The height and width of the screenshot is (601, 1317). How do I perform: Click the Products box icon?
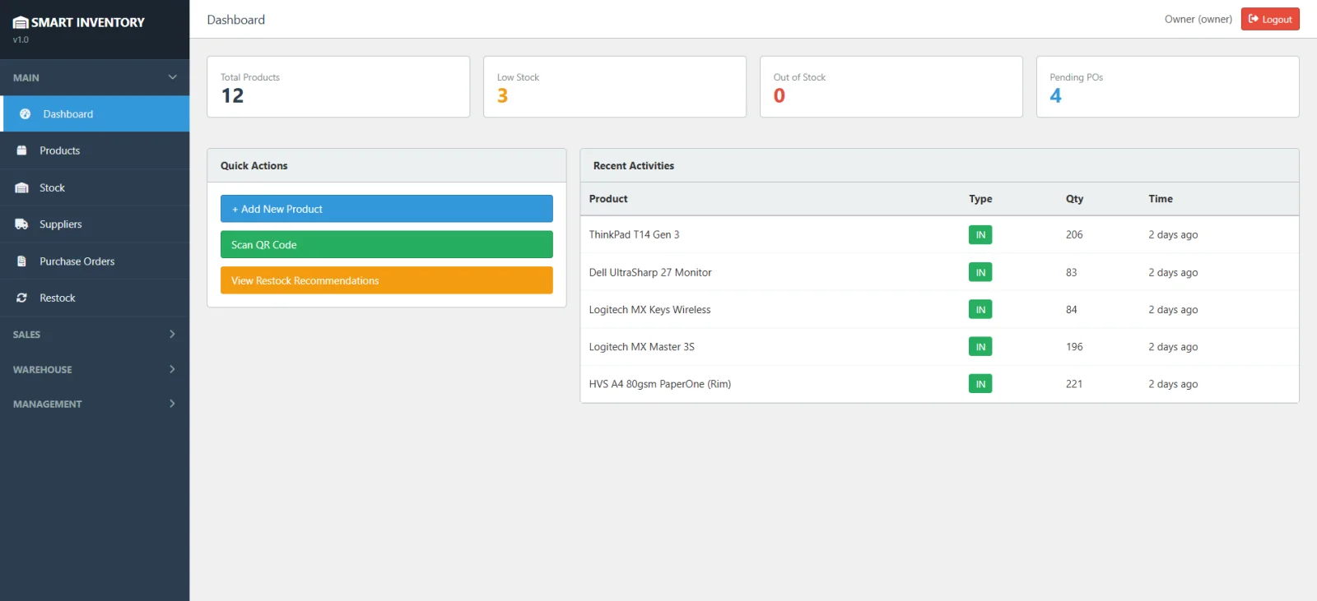coord(22,151)
